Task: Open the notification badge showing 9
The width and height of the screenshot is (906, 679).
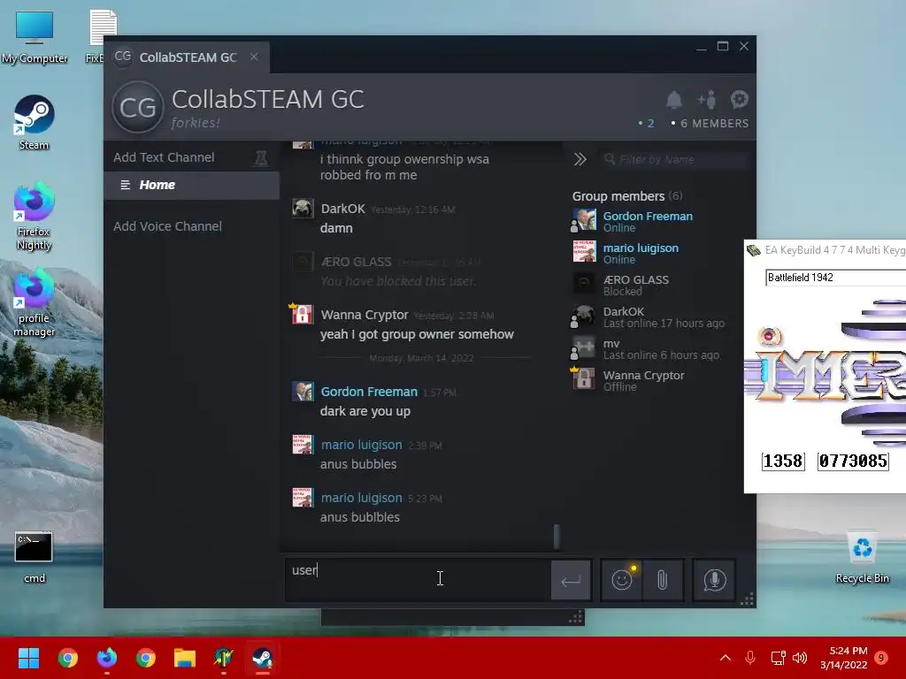Action: click(881, 658)
